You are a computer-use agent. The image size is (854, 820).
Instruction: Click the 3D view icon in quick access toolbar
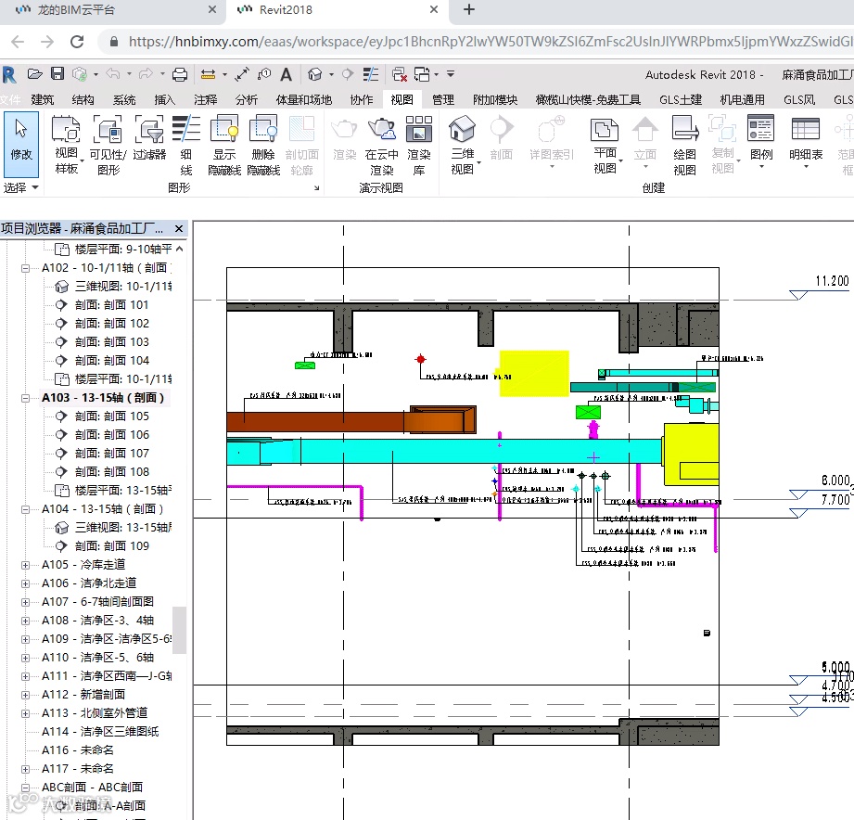coord(315,74)
